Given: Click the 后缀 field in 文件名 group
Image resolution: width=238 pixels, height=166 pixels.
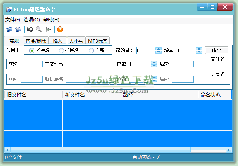Looking at the screenshot, I should click(x=183, y=64).
